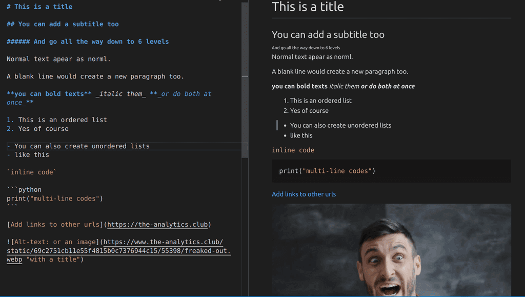This screenshot has width=525, height=297.
Task: Click the rendered print("multi-line codes") code block
Action: point(391,171)
